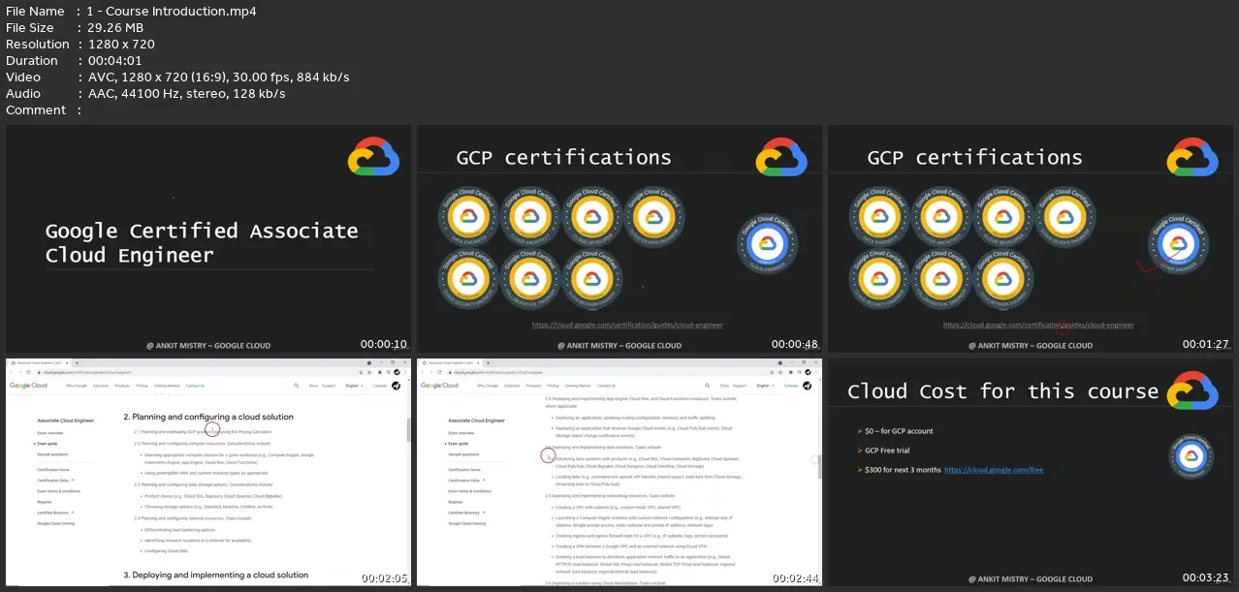Click Certification home in 00:02:05 sidebar
The height and width of the screenshot is (592, 1239).
tap(53, 469)
